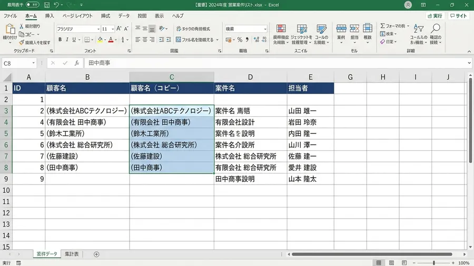
Task: Apply the yellow fill color
Action: 100,40
